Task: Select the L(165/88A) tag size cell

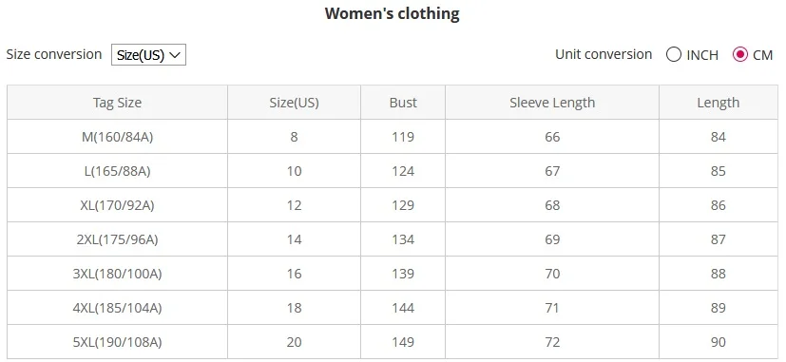Action: coord(117,171)
